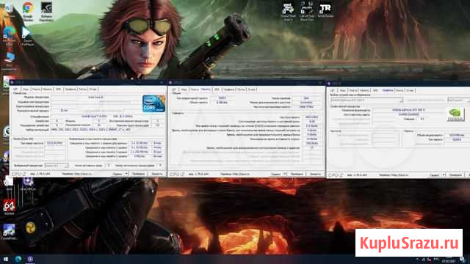This screenshot has width=470, height=264.
Task: Open the yellow round desktop icon
Action: point(30,228)
